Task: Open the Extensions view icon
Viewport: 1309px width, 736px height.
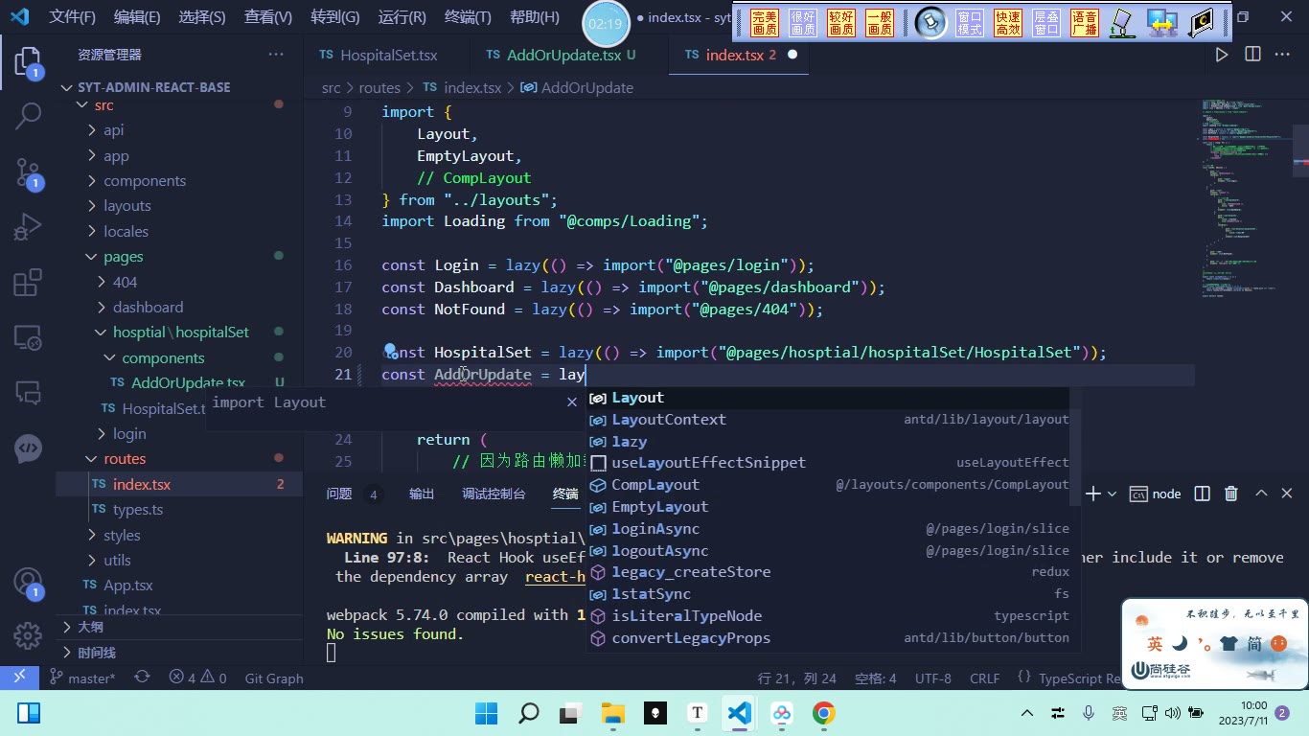Action: [28, 283]
